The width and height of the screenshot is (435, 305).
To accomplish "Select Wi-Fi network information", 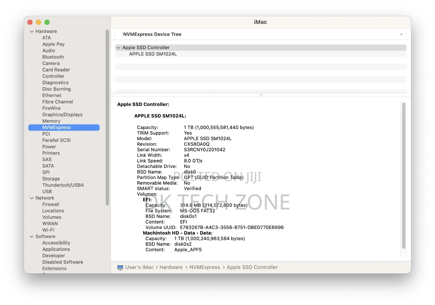I will pyautogui.click(x=48, y=230).
